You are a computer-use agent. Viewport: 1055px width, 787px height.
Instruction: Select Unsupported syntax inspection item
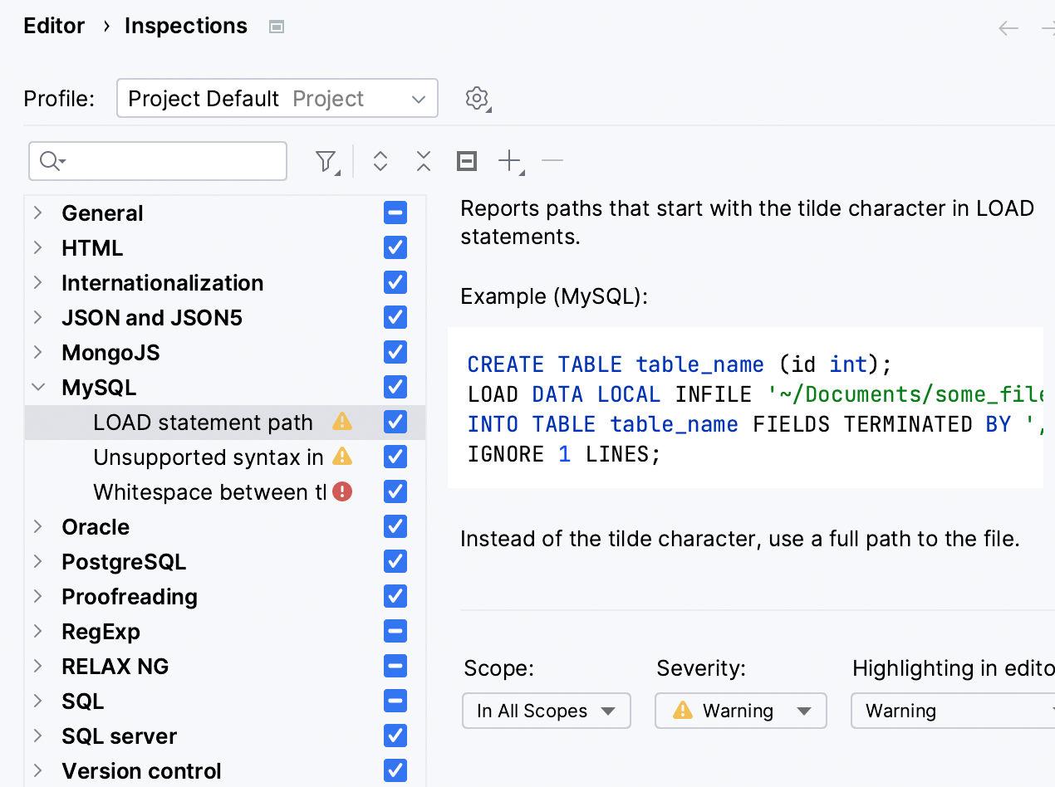coord(208,457)
